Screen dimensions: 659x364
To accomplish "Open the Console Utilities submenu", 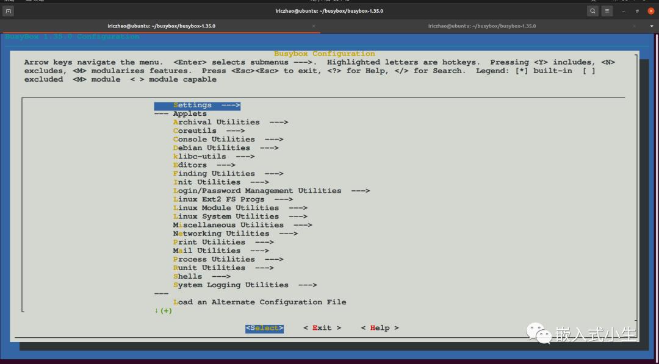I will (228, 140).
